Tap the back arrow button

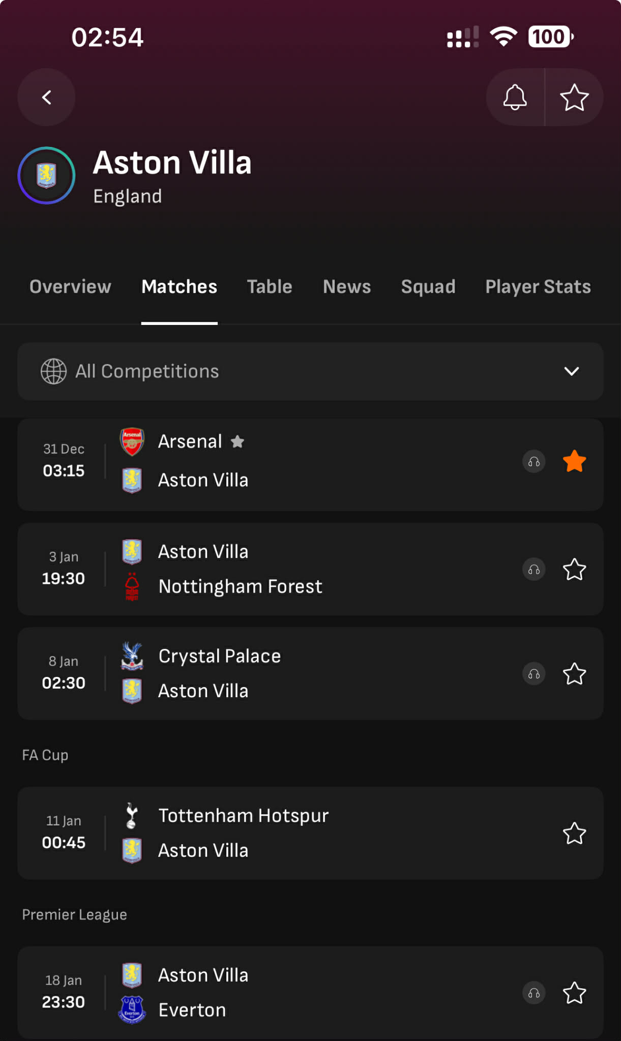coord(47,97)
